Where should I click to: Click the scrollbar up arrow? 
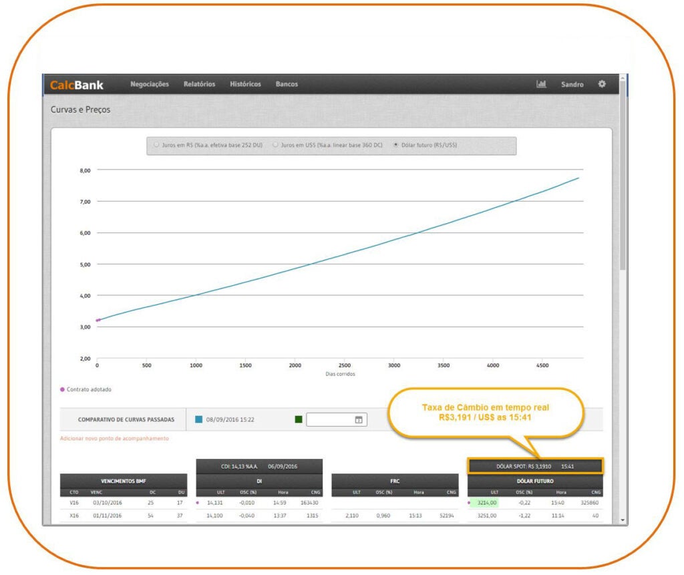pos(623,79)
